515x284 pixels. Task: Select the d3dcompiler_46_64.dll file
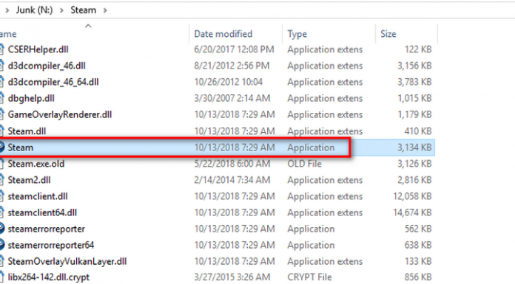tap(53, 82)
